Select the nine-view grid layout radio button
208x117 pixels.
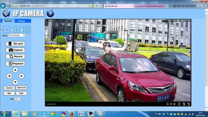(x=22, y=30)
